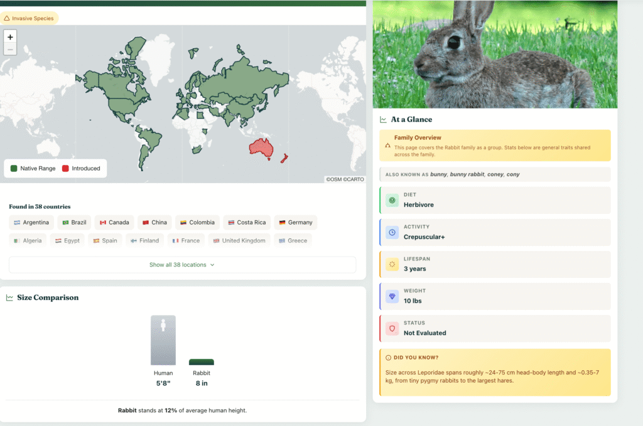This screenshot has height=426, width=643.
Task: Select the Costa Rica country chip
Action: pos(247,223)
